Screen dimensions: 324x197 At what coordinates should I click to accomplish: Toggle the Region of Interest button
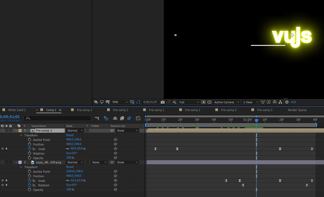[204, 102]
